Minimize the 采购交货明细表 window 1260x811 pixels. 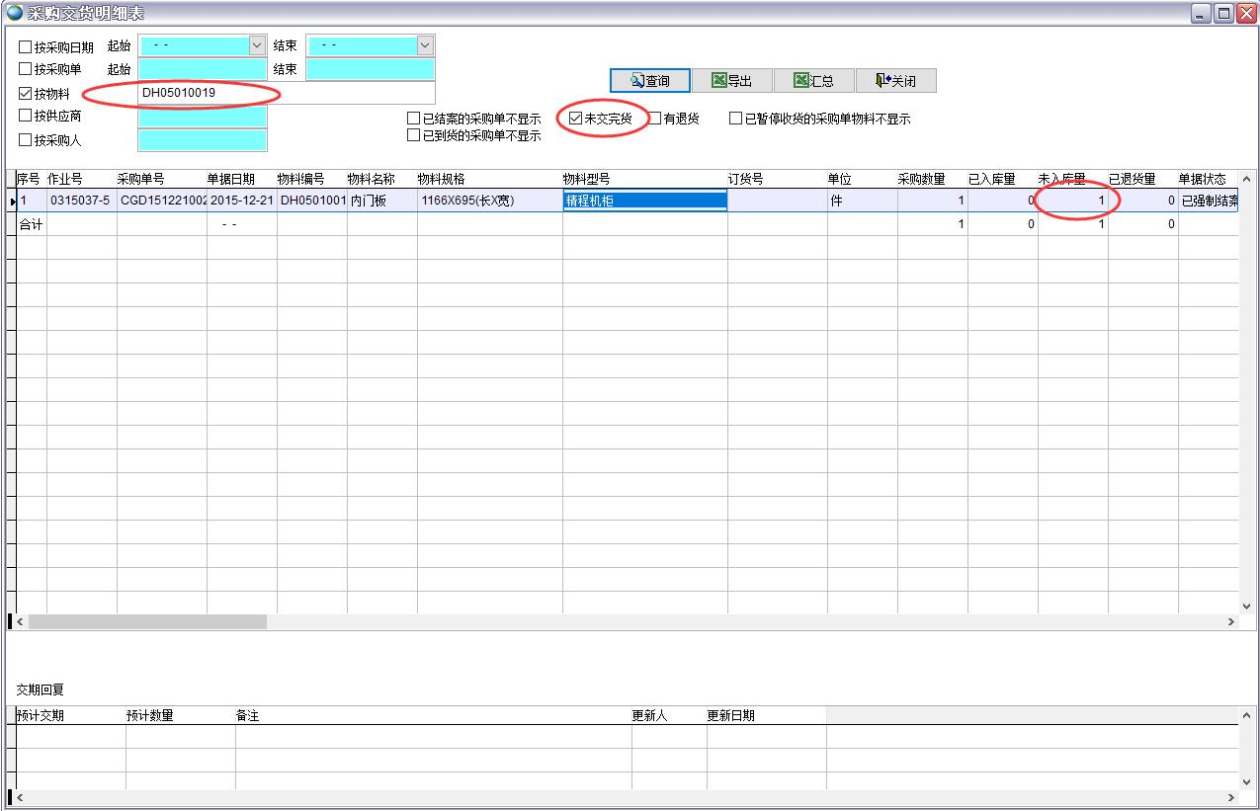click(1201, 13)
